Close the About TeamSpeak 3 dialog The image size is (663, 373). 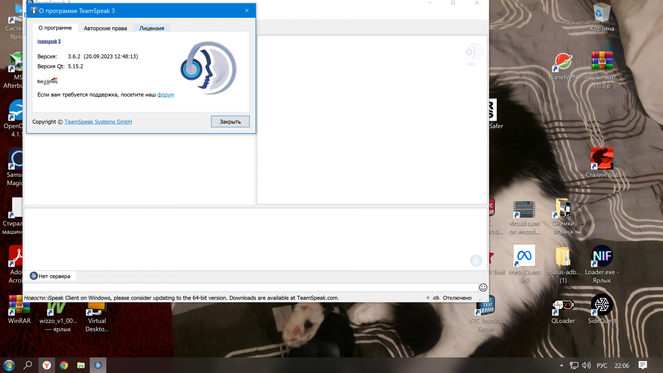[247, 11]
